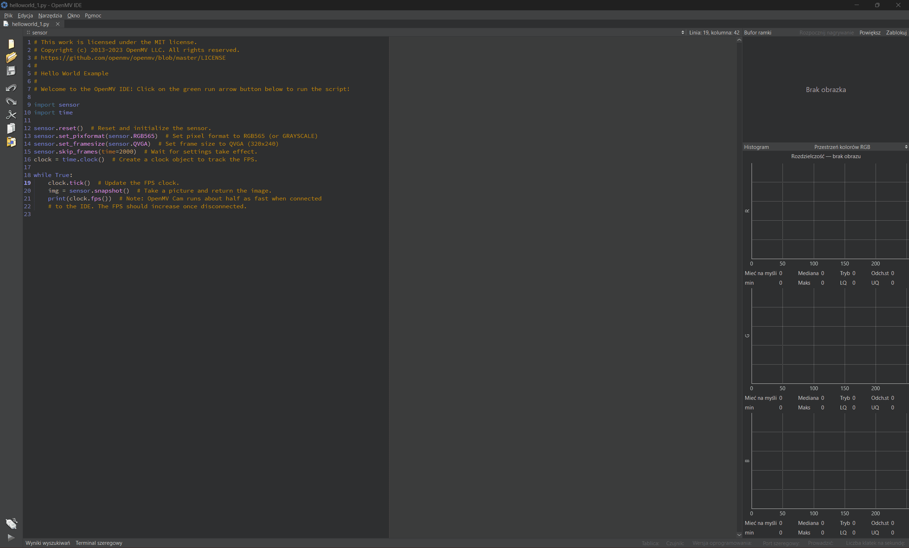Open the Okno menu
The width and height of the screenshot is (909, 548).
(74, 16)
